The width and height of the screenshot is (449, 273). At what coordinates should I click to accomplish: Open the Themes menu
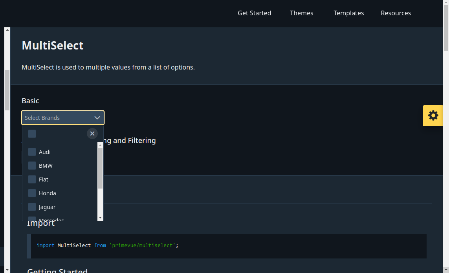click(x=302, y=13)
